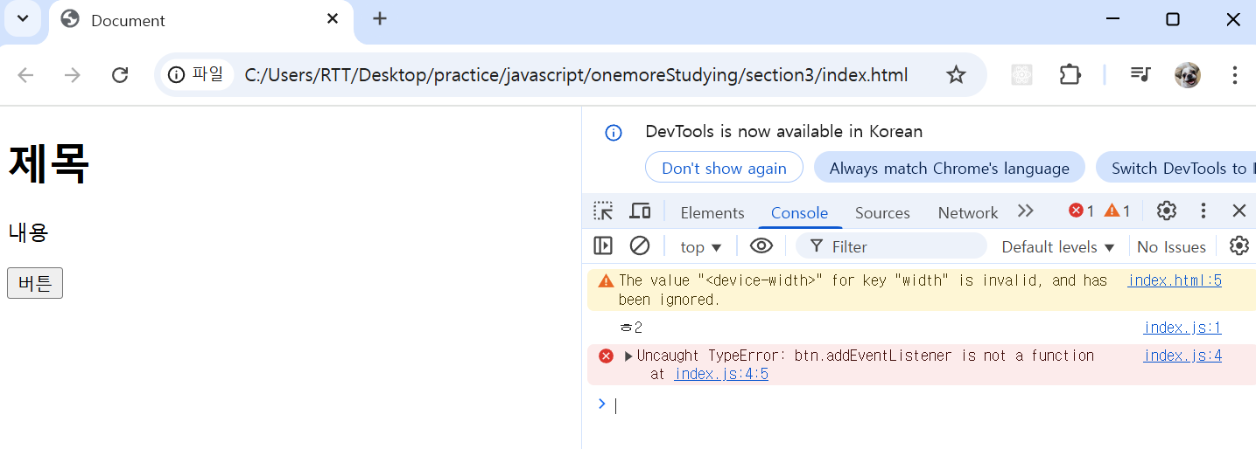The image size is (1256, 449).
Task: Show more DevTools tabs chevron
Action: click(1026, 211)
